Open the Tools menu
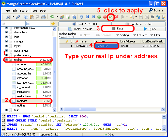 coord(34,11)
